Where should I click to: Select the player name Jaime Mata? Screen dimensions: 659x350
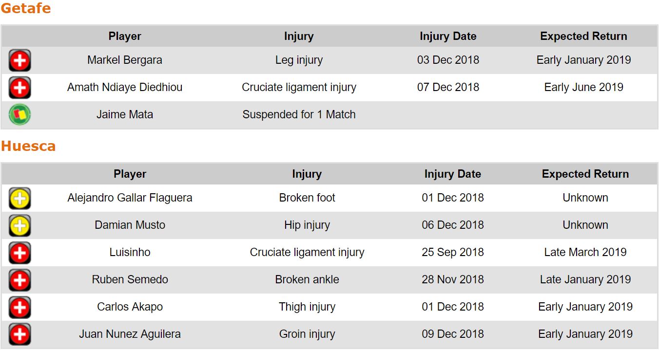[125, 114]
